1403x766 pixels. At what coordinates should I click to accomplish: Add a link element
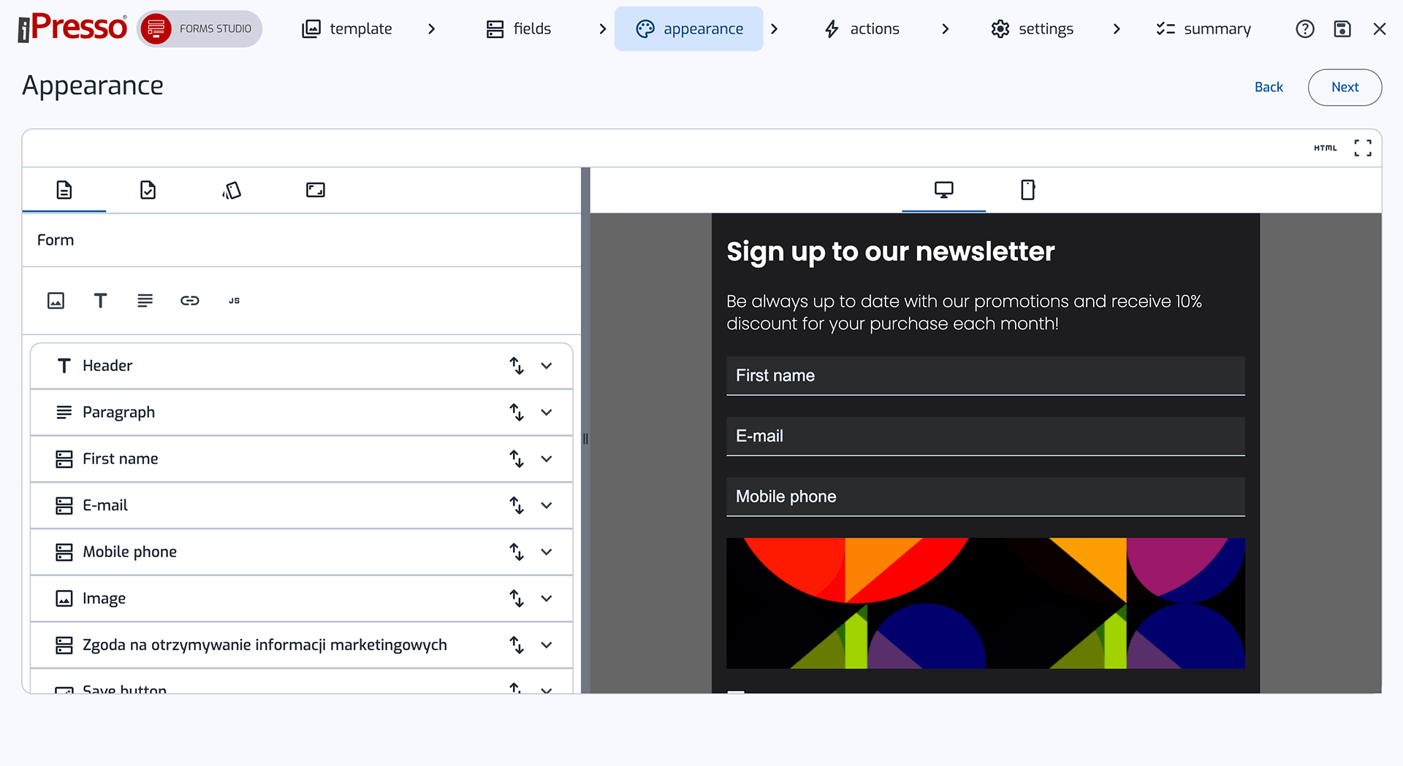[x=189, y=301]
